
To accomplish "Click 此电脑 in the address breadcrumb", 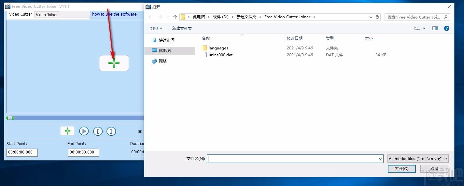I will pyautogui.click(x=199, y=17).
